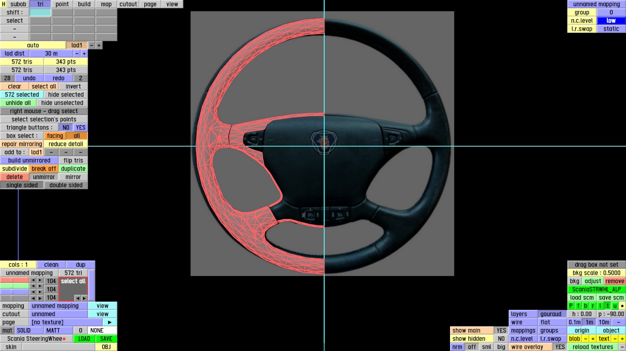This screenshot has width=626, height=351.
Task: Open the map tab
Action: point(106,4)
